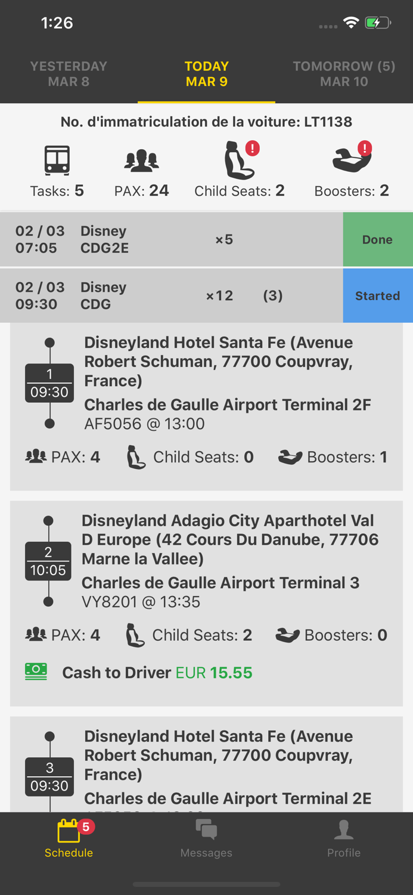This screenshot has height=895, width=413.
Task: Tap the bus Tasks icon
Action: 57,161
